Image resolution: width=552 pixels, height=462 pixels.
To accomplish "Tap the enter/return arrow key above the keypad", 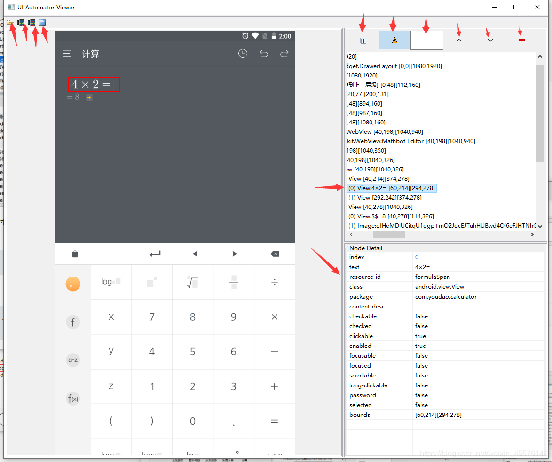I will tap(155, 254).
